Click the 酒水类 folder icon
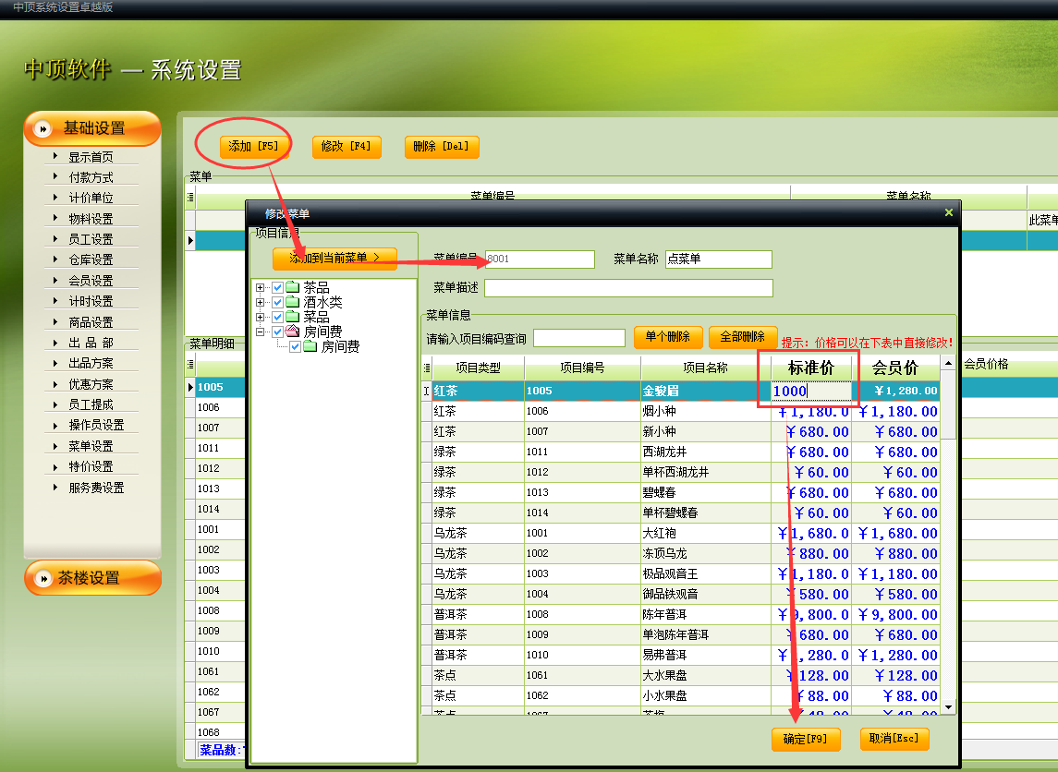This screenshot has width=1058, height=772. tap(293, 302)
